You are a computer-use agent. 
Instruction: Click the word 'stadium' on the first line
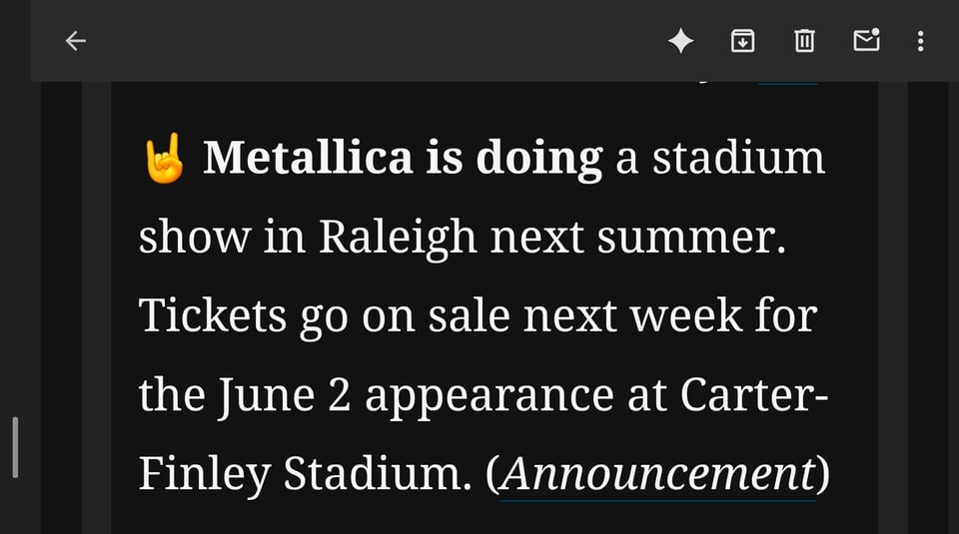(x=738, y=158)
